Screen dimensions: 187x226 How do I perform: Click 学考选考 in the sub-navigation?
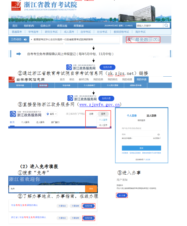coord(33,32)
